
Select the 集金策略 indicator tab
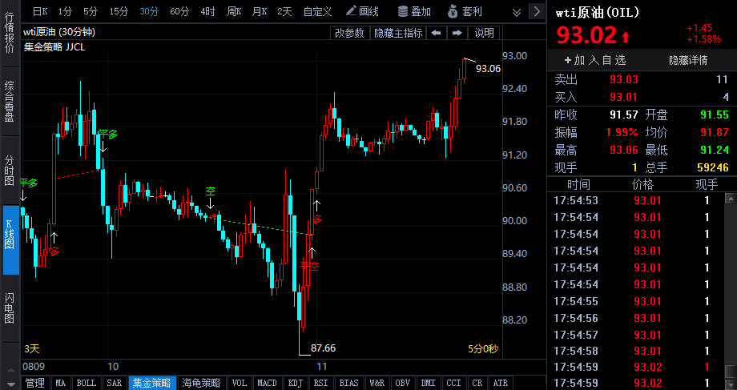(x=152, y=383)
